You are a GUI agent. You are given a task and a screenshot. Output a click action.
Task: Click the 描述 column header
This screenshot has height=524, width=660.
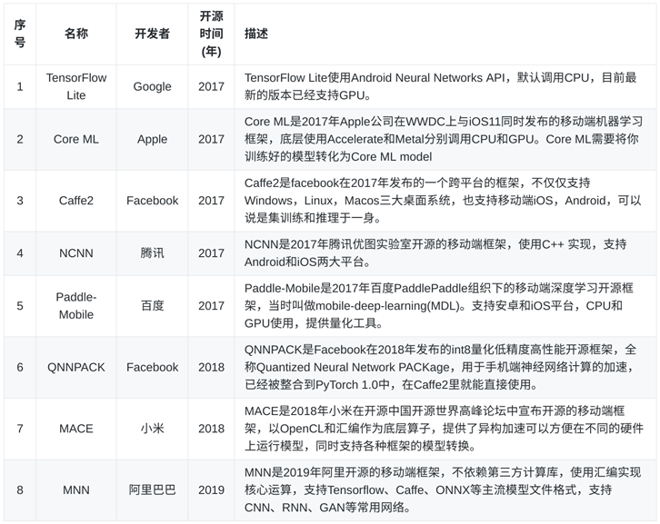click(x=256, y=34)
